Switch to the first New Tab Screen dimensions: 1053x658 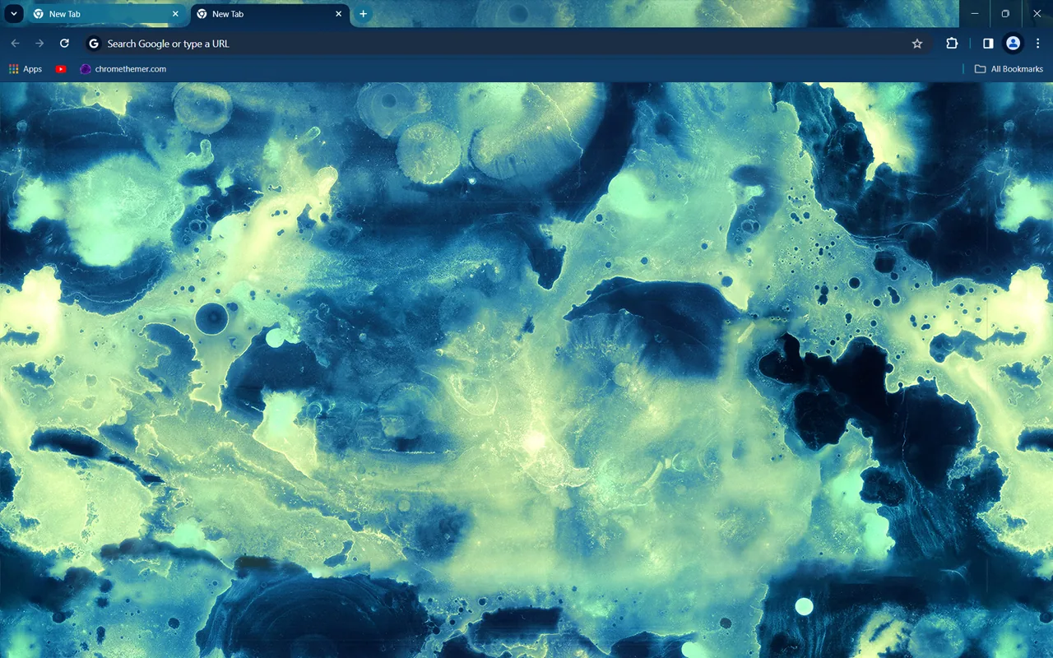coord(107,14)
